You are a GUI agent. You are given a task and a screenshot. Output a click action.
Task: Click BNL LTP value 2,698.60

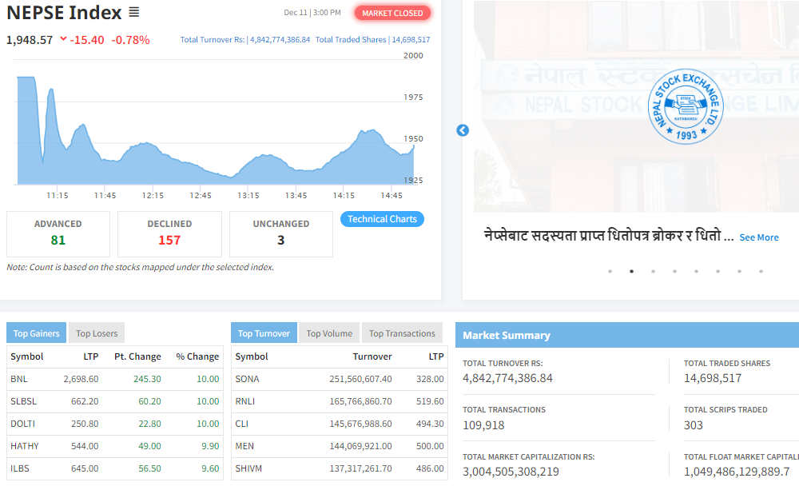81,379
